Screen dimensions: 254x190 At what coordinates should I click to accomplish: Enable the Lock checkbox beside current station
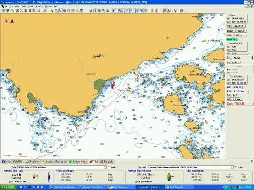pos(237,167)
